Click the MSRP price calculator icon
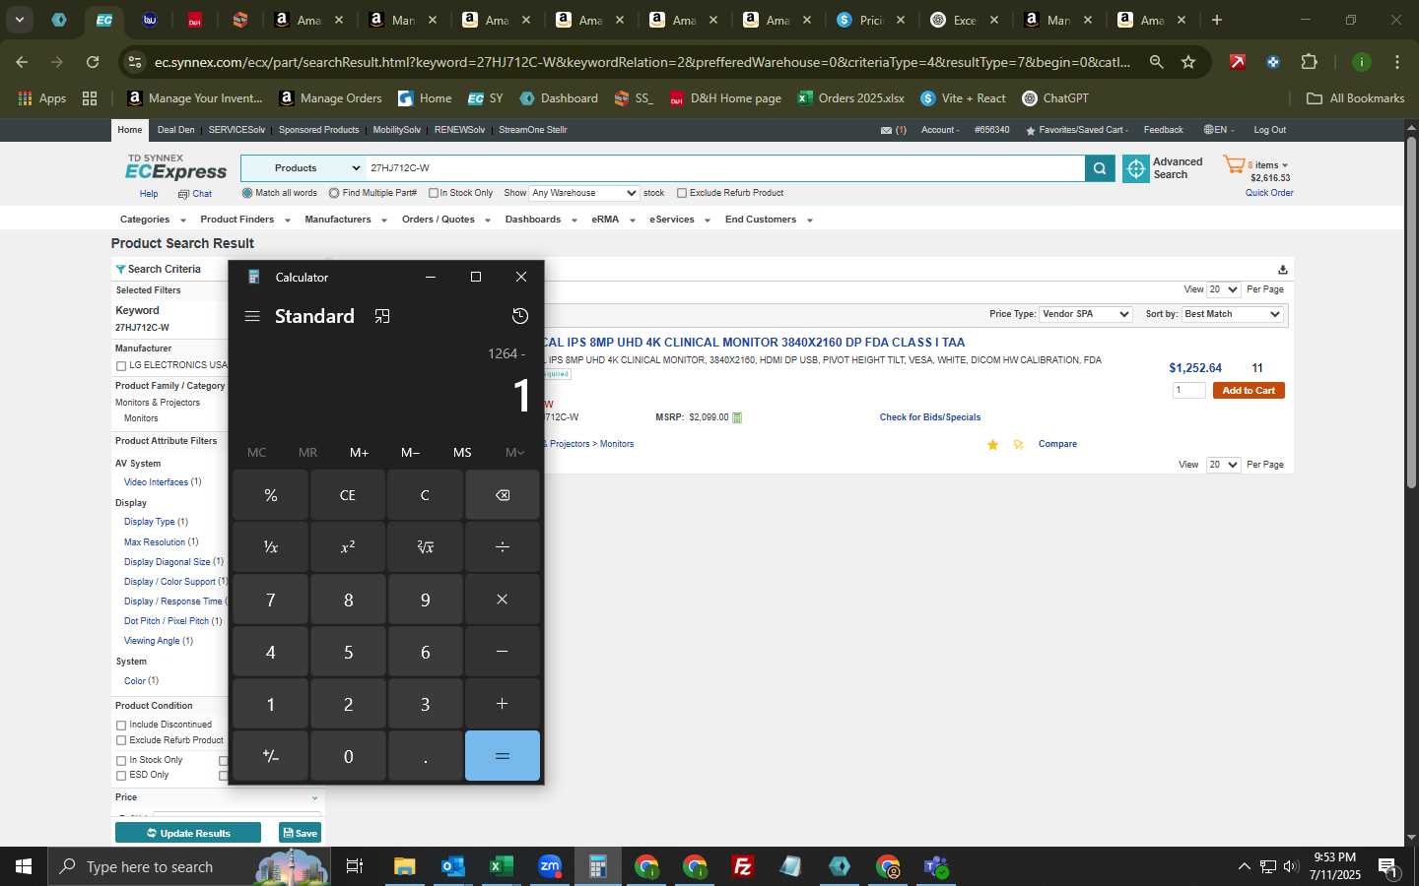This screenshot has width=1419, height=886. pos(737,417)
